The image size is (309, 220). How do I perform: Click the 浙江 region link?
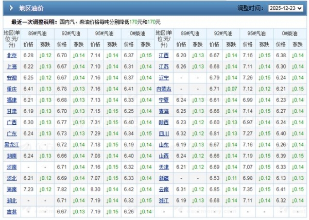[x=164, y=200]
